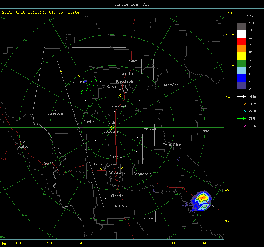Click the Olds town label
Screen dimensions: 264x247
(x=112, y=122)
